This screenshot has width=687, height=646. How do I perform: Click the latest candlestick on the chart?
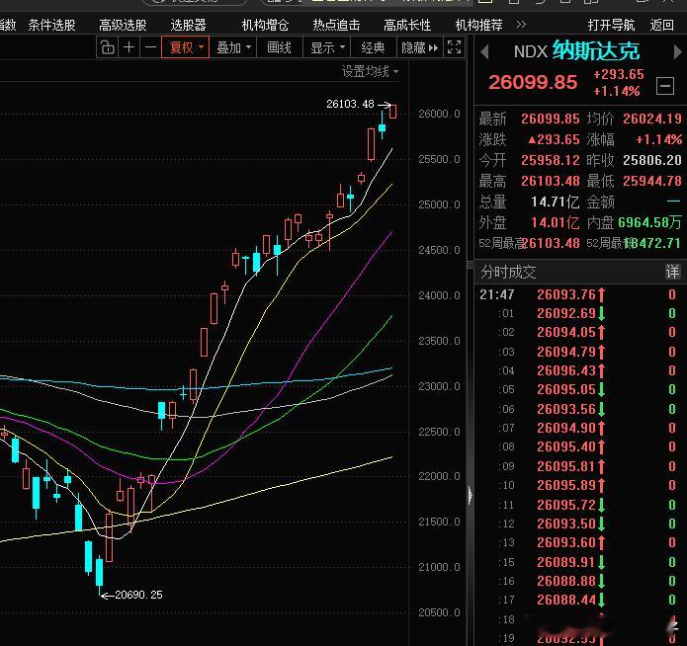393,112
